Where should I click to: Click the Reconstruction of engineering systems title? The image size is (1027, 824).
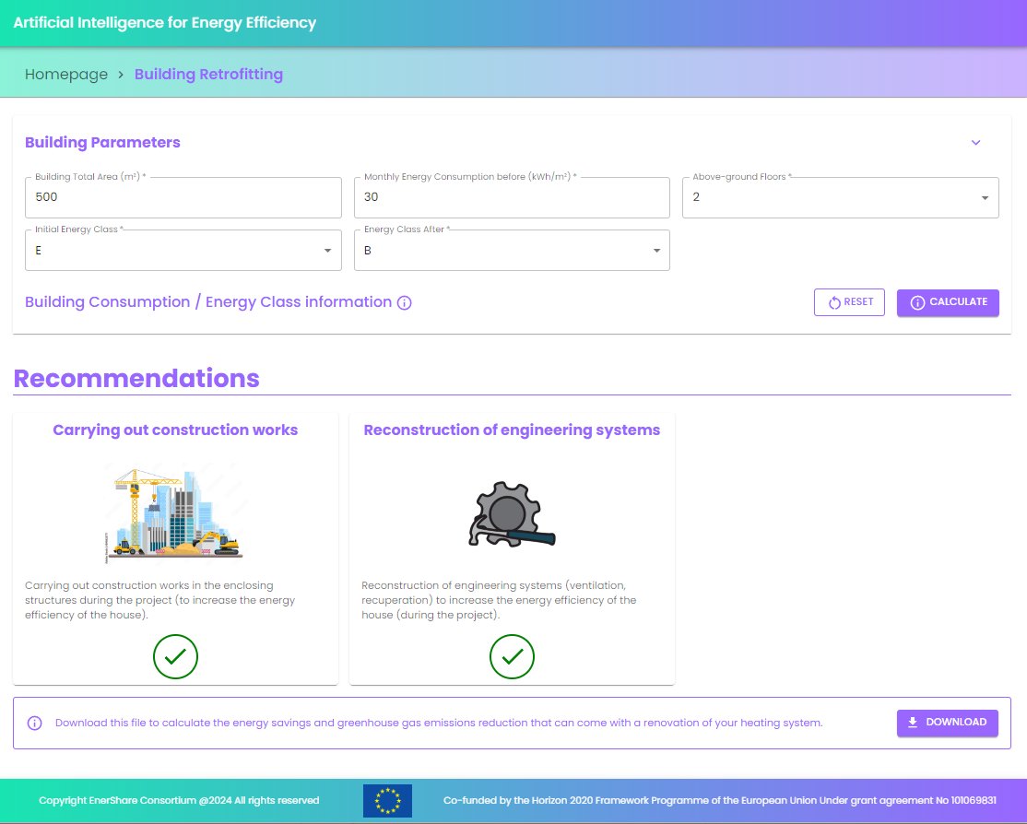click(x=513, y=430)
